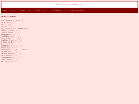Open the Home navigation link

pos(5,11)
